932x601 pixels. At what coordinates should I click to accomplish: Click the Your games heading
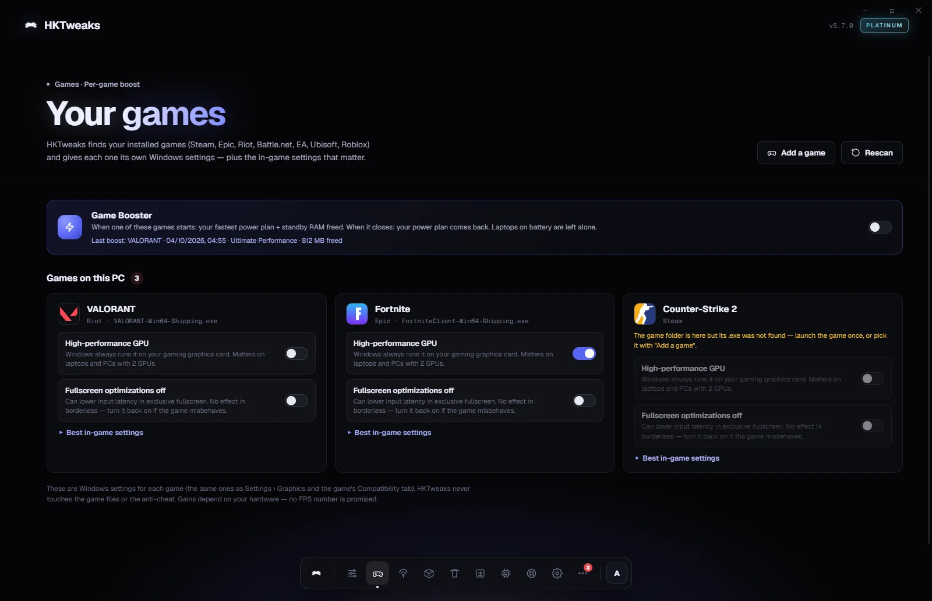[136, 114]
